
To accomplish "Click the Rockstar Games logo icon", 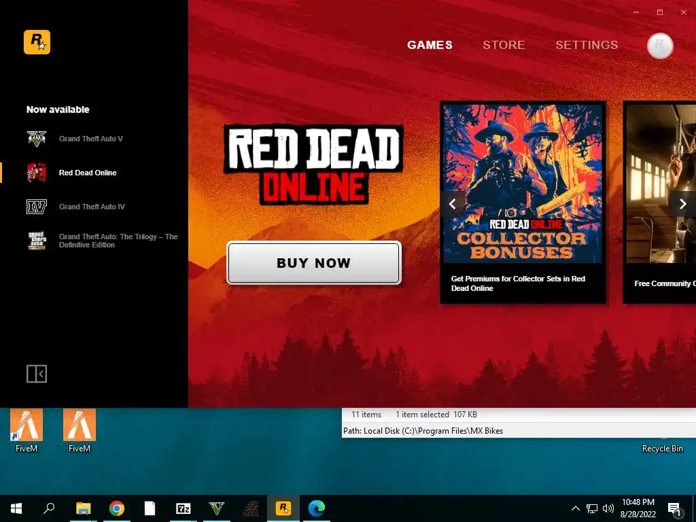I will pyautogui.click(x=37, y=42).
